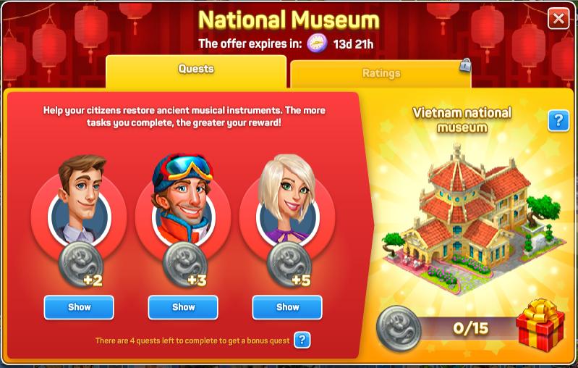Screen dimensions: 578x368
Task: Click the +2 silver coin reward
Action: [x=82, y=265]
